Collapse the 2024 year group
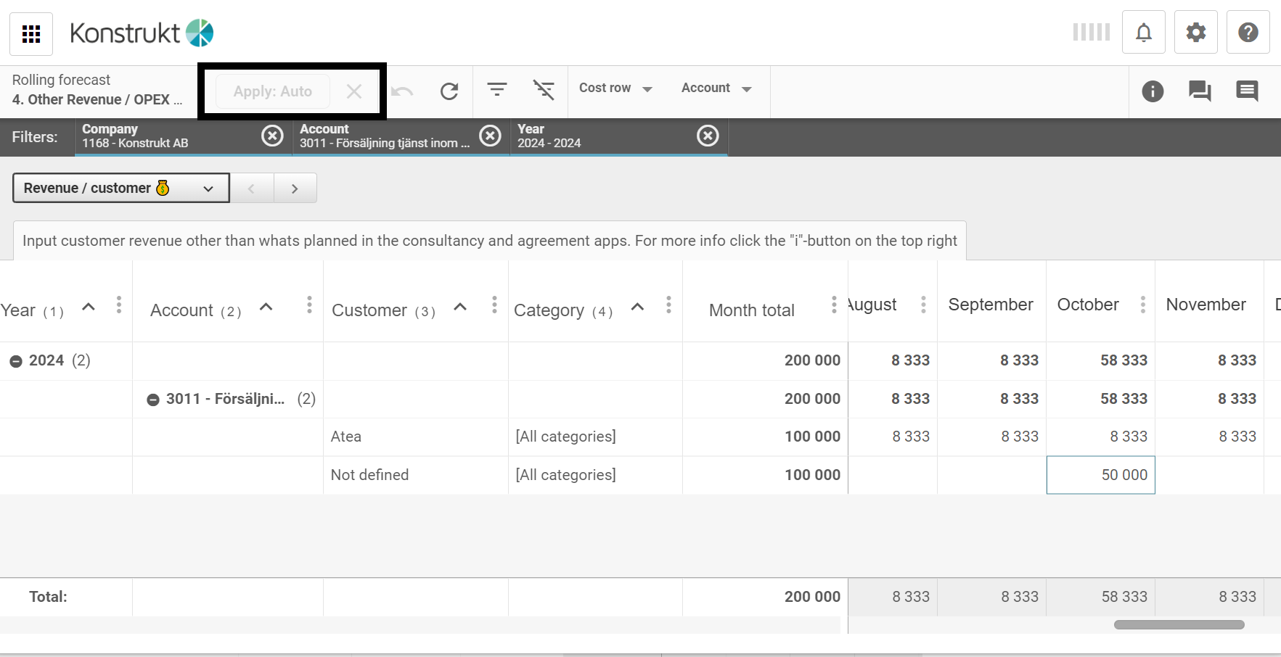 16,361
